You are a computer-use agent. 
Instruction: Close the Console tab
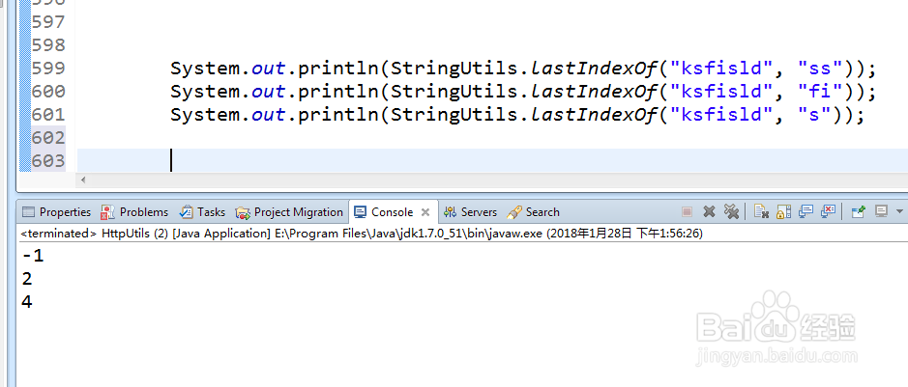click(x=425, y=212)
